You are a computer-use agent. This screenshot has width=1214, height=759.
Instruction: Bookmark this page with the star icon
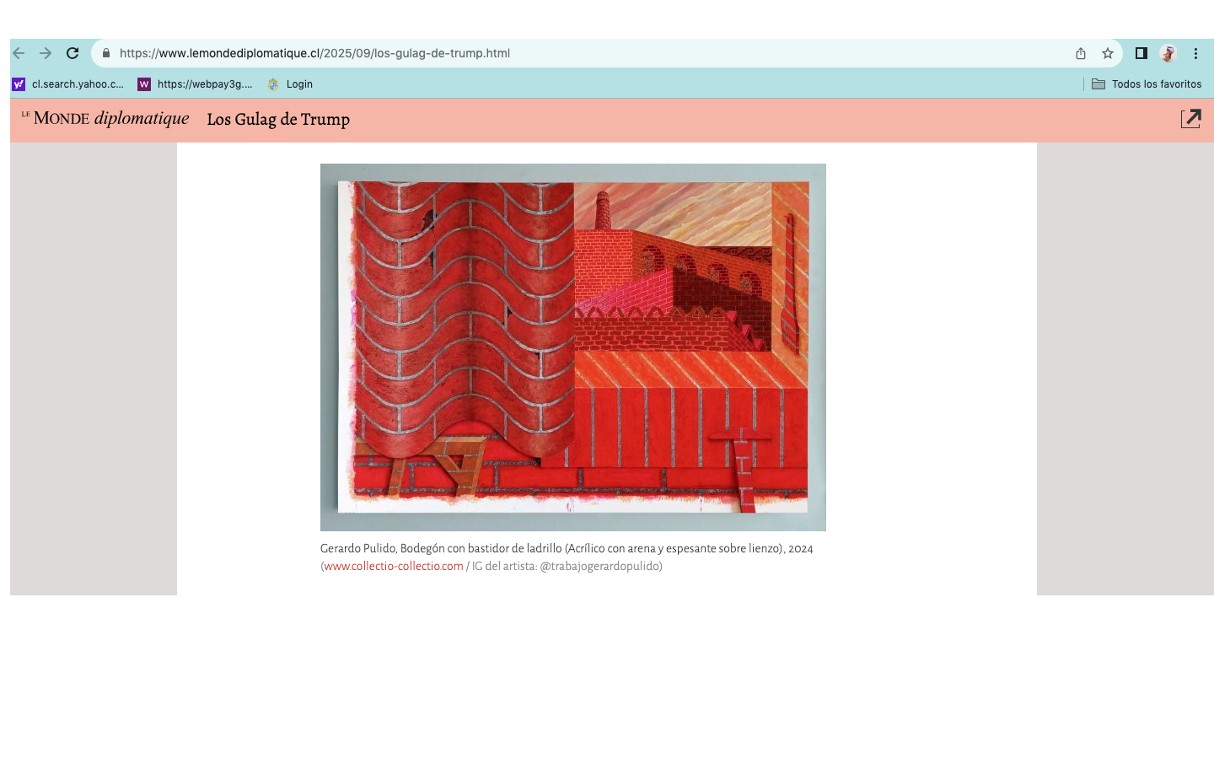coord(1108,53)
